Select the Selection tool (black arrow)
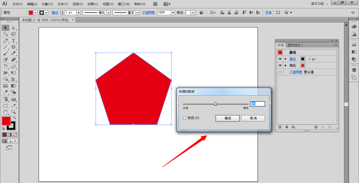Screen dimensions: 359x183 (6, 28)
